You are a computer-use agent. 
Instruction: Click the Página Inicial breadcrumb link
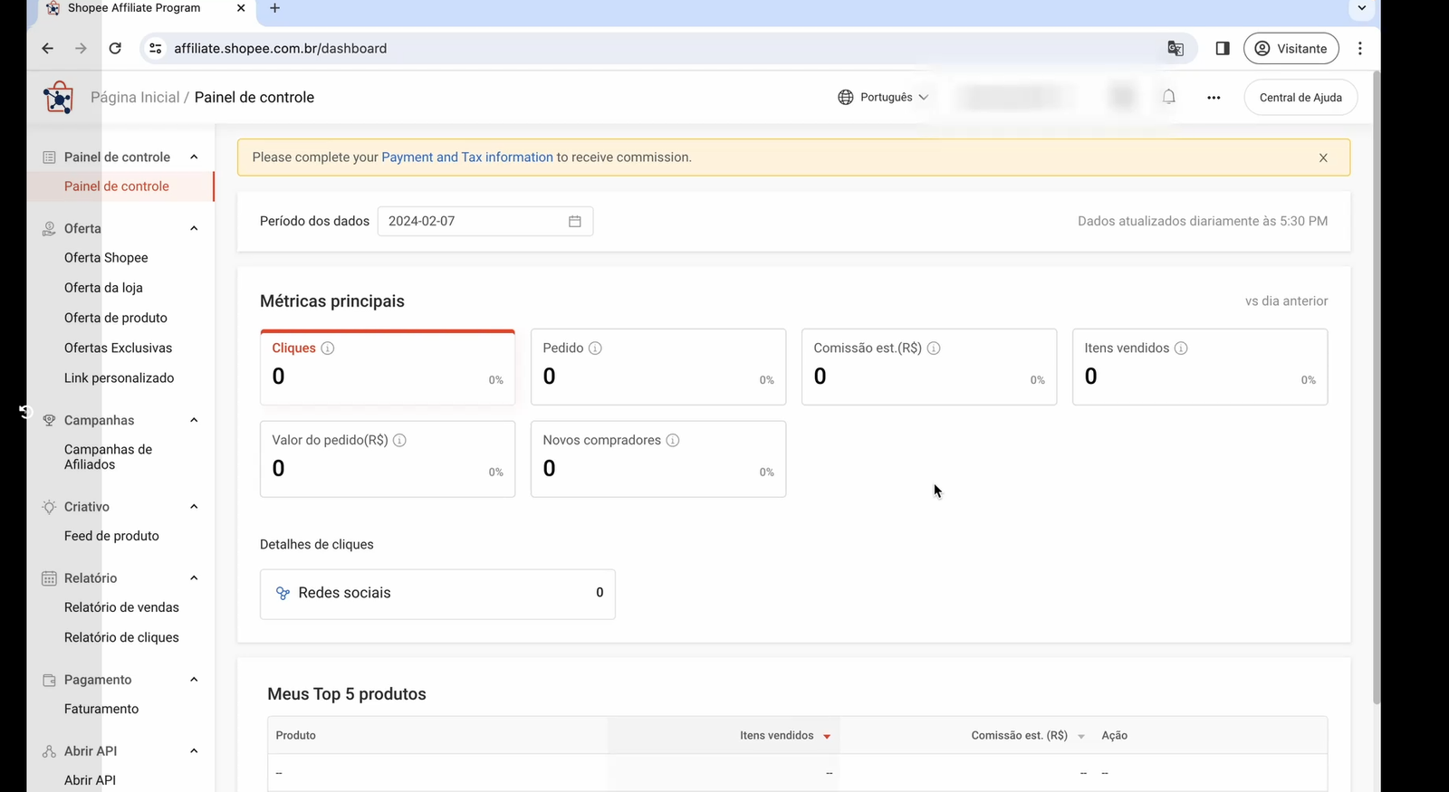tap(135, 98)
